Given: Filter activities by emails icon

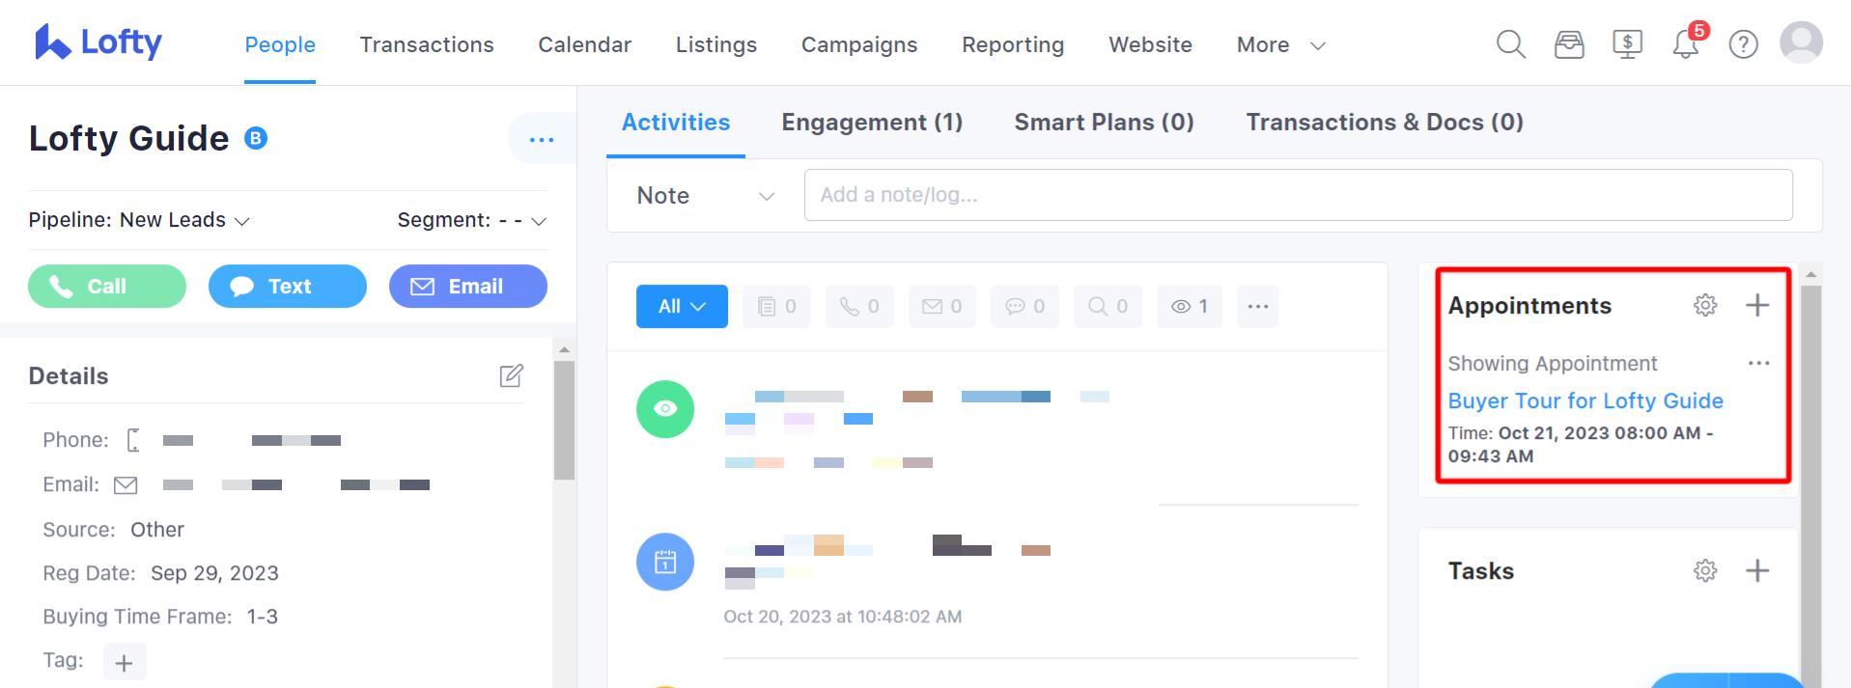Looking at the screenshot, I should point(942,306).
